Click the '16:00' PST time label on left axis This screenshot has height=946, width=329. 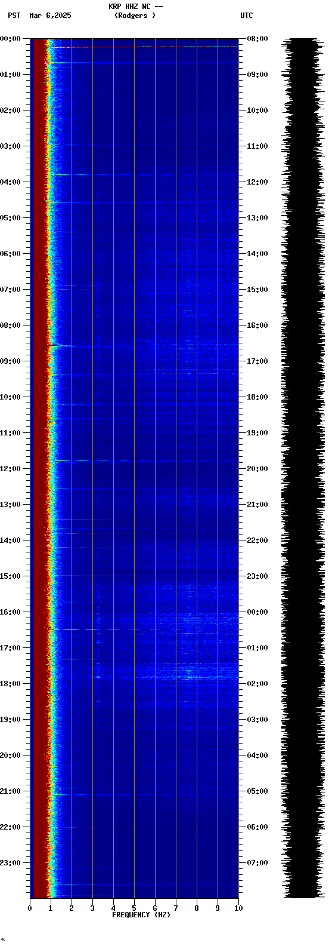[11, 612]
